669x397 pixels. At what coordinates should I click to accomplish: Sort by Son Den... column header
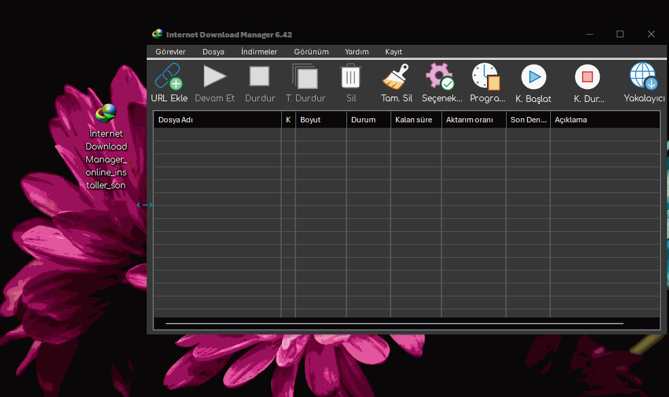(528, 120)
